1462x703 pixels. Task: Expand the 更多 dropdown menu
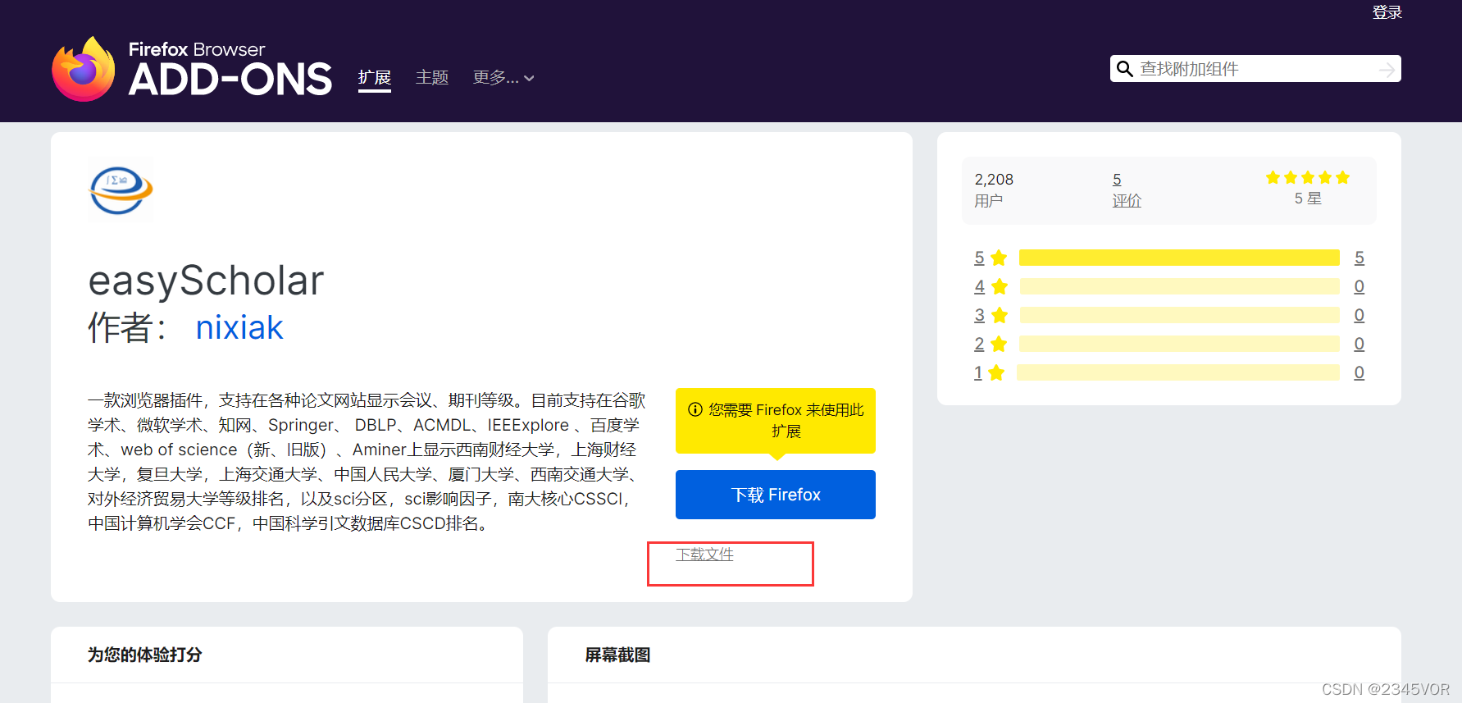tap(503, 78)
